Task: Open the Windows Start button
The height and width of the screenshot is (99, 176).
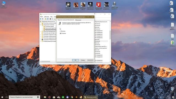Action: tap(2, 97)
